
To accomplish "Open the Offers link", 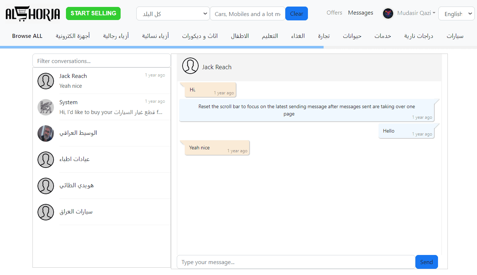I will pyautogui.click(x=334, y=13).
